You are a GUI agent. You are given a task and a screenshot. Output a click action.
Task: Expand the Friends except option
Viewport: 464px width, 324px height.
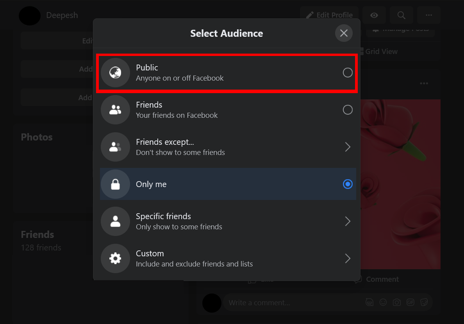pos(348,147)
